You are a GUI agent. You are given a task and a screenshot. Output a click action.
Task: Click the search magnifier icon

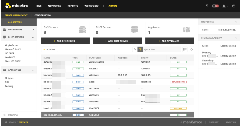coord(135,49)
